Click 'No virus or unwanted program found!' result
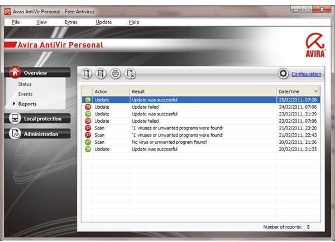 [169, 142]
